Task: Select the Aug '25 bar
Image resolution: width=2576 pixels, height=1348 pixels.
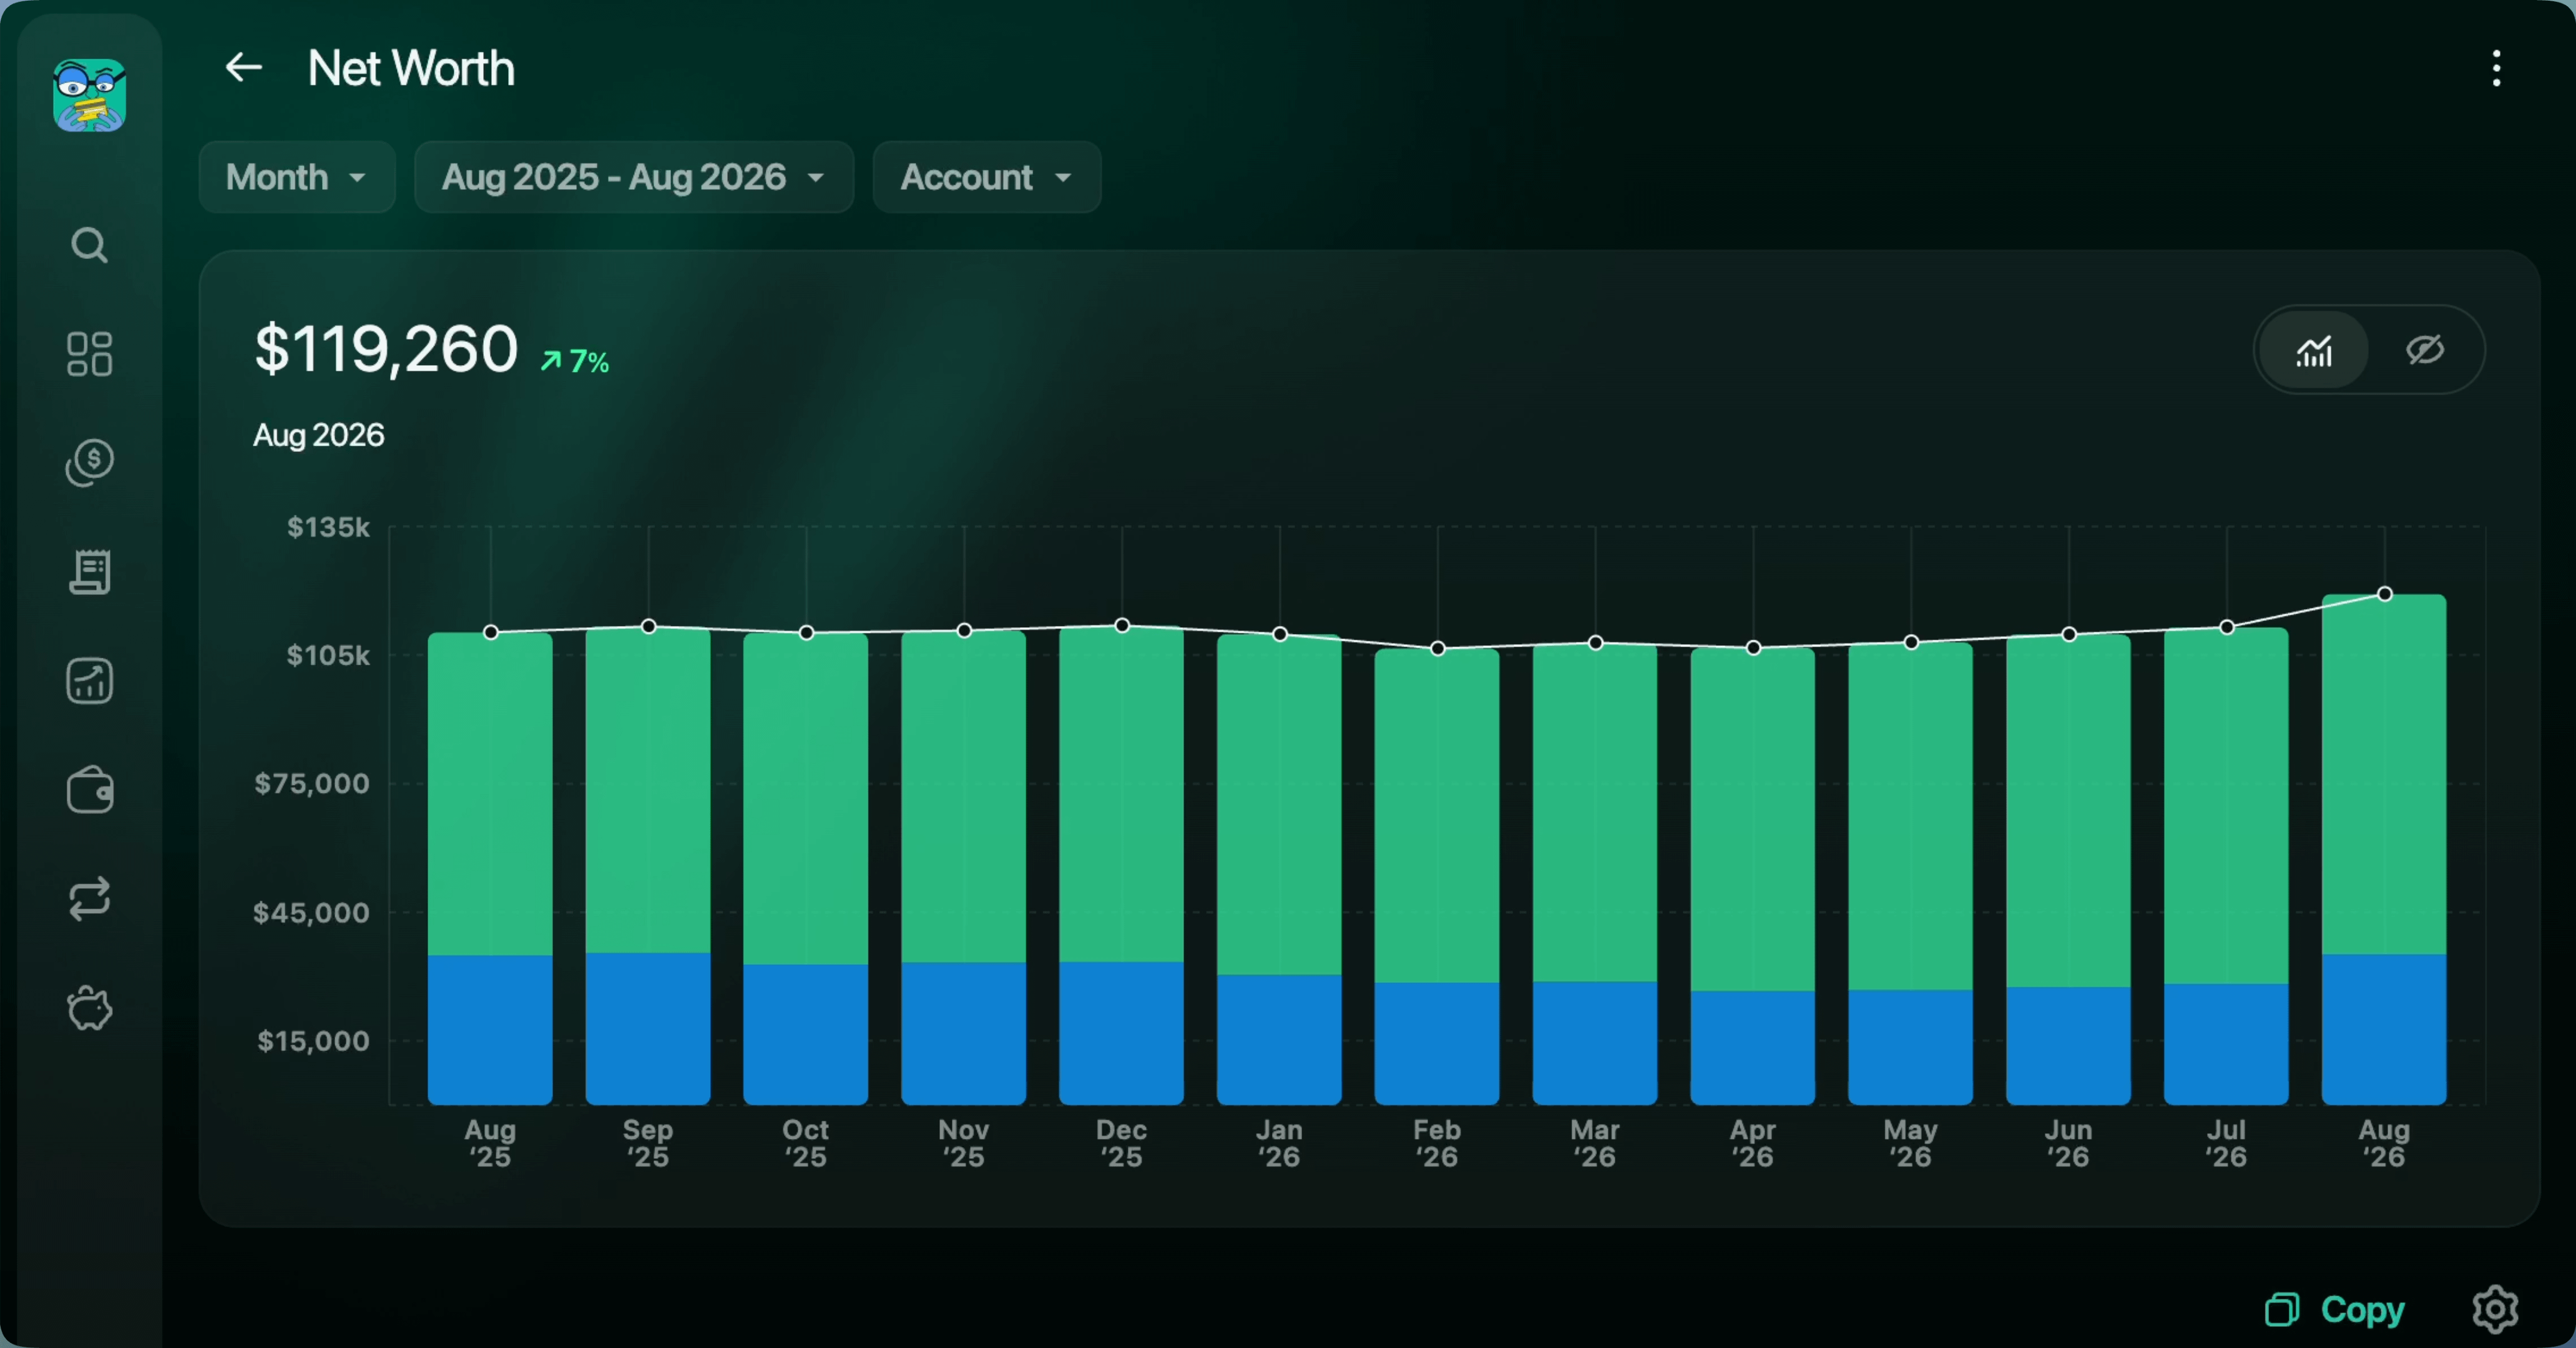Action: point(490,868)
